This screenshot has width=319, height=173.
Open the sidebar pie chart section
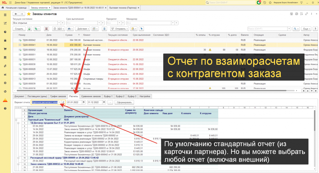pyautogui.click(x=5, y=32)
